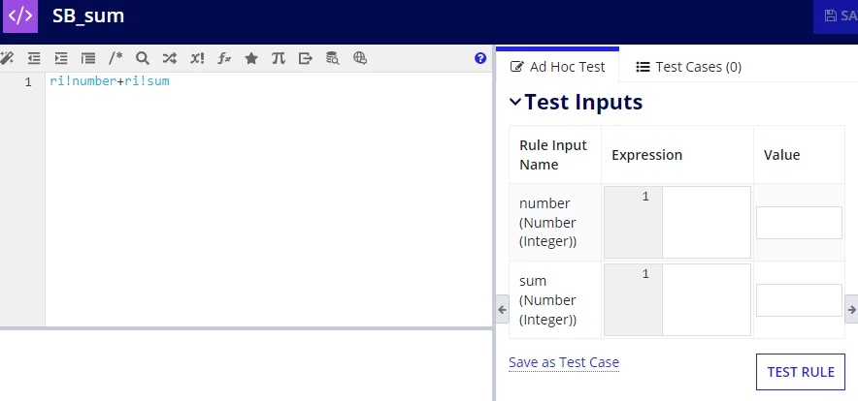Click the globe icon in toolbar
The width and height of the screenshot is (858, 401).
359,58
